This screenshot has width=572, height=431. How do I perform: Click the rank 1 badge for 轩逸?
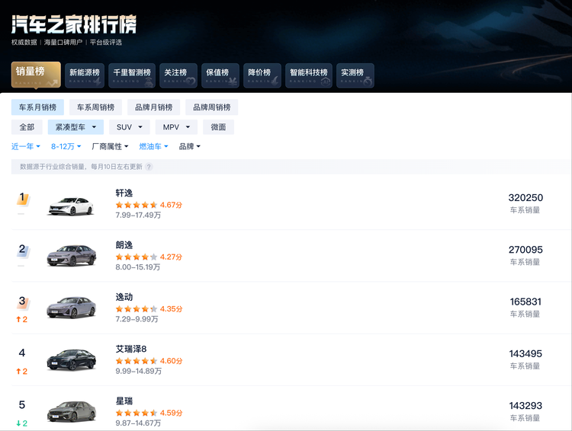click(x=22, y=198)
